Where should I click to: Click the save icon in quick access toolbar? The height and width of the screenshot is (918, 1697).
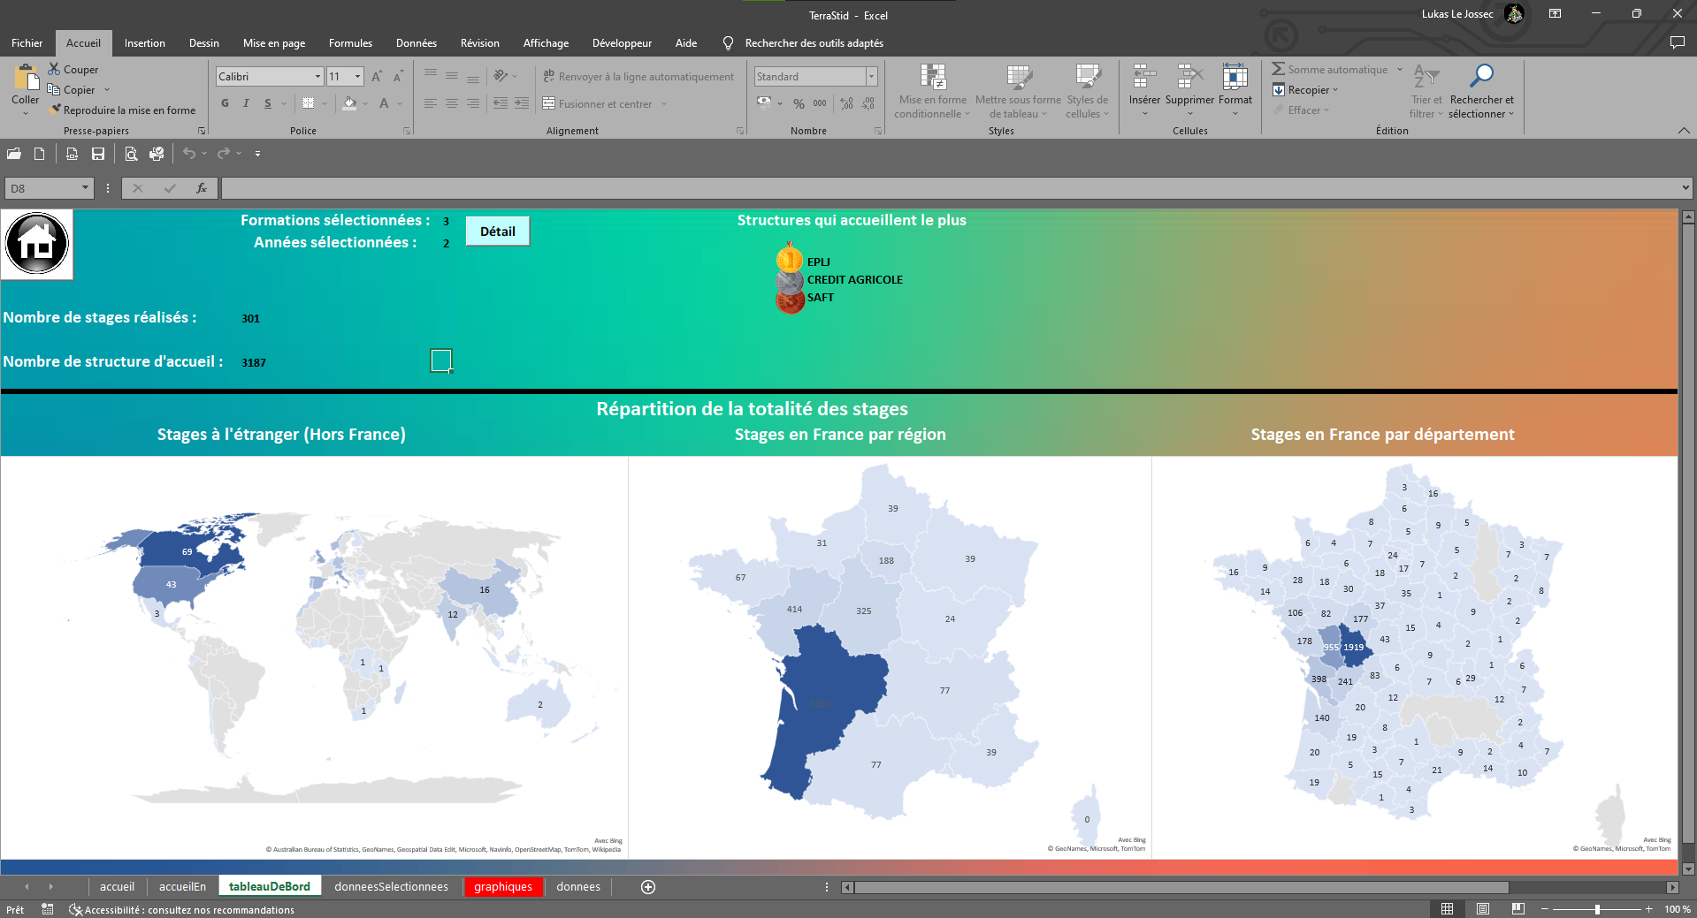click(98, 154)
